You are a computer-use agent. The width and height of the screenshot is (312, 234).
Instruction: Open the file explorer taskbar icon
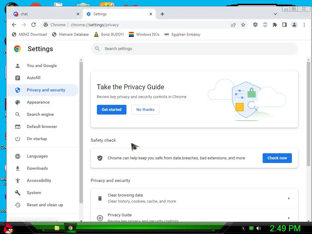point(57,228)
